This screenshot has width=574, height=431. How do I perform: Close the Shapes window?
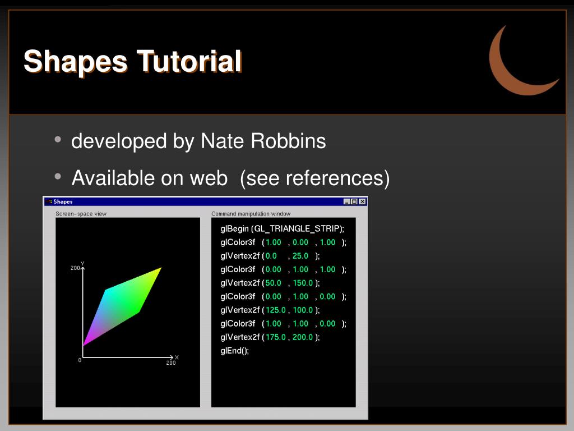coord(362,201)
